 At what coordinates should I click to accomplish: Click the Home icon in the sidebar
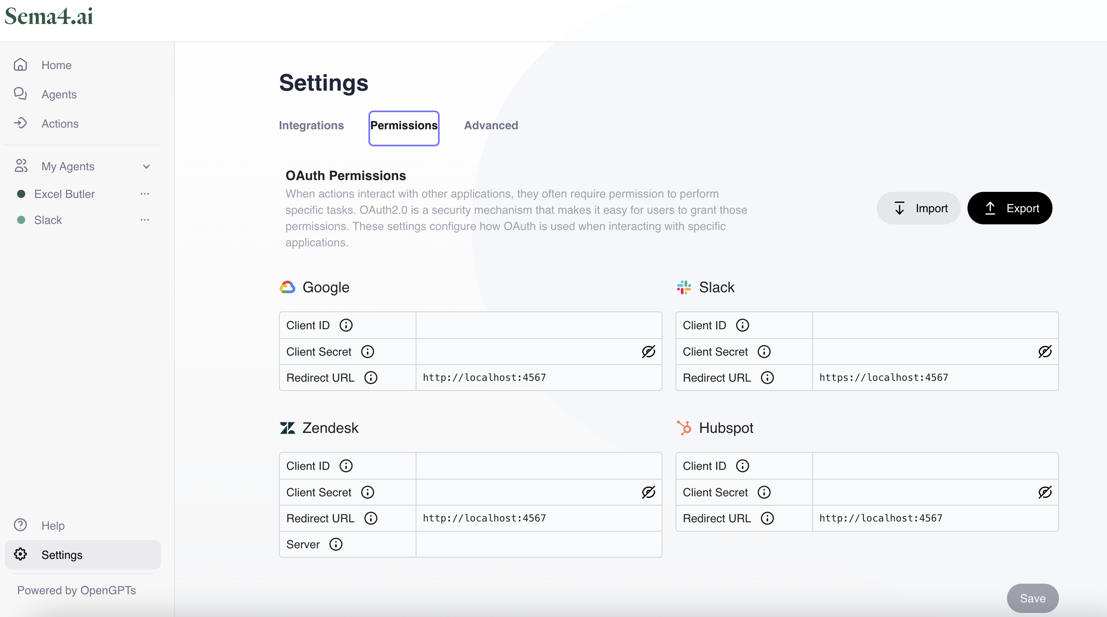[x=20, y=65]
